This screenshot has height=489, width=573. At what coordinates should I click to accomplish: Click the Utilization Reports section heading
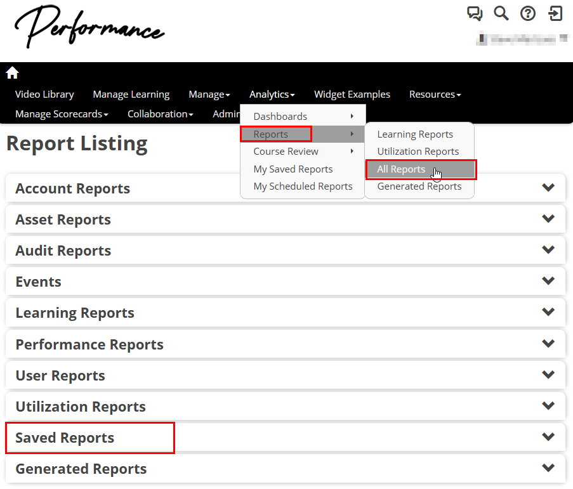(81, 407)
